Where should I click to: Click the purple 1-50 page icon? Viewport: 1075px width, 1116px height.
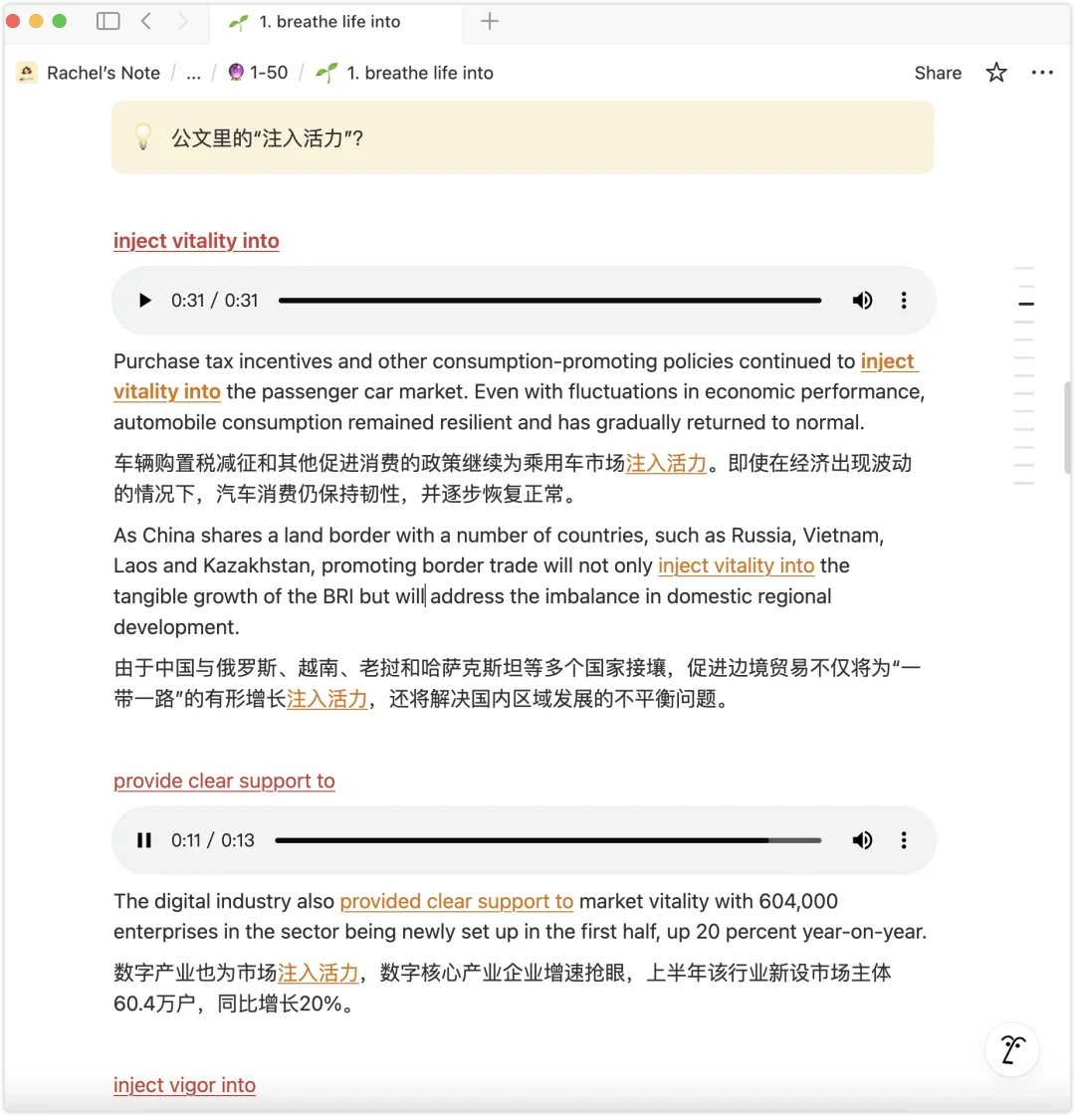click(x=236, y=72)
